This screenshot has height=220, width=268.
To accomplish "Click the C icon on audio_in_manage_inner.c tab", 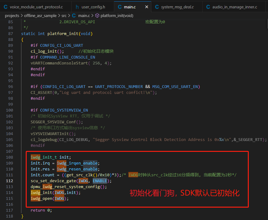I will click(x=208, y=7).
